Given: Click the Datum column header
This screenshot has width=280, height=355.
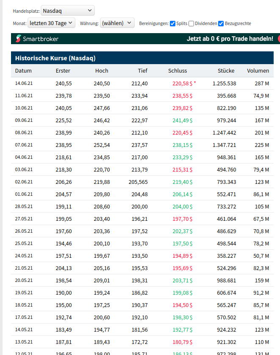Looking at the screenshot, I should pos(23,71).
